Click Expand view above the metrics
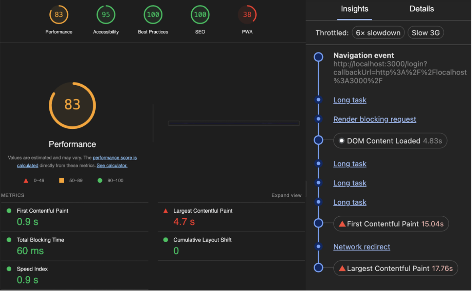 pyautogui.click(x=286, y=195)
